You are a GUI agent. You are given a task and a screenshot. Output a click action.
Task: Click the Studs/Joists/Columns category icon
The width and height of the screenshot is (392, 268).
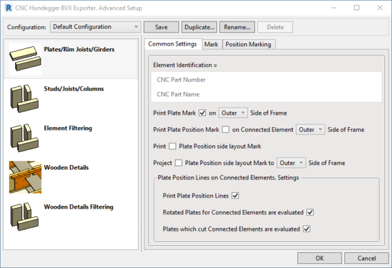(25, 98)
